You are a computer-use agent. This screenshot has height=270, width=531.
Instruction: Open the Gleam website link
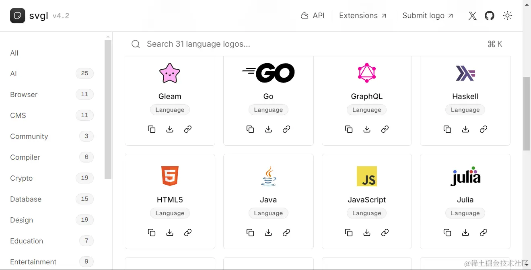(188, 129)
